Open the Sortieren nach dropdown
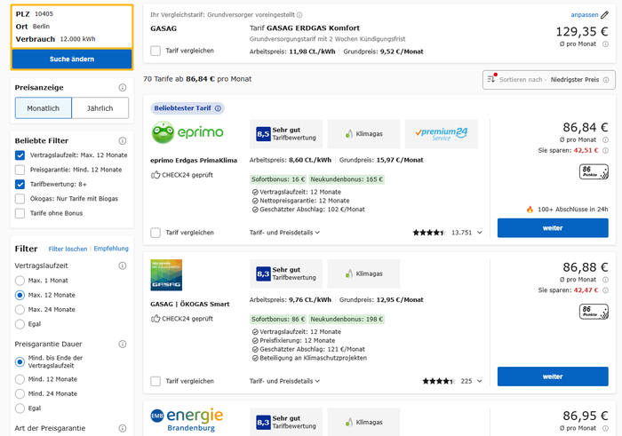Viewport: 622px width, 436px height. [549, 80]
